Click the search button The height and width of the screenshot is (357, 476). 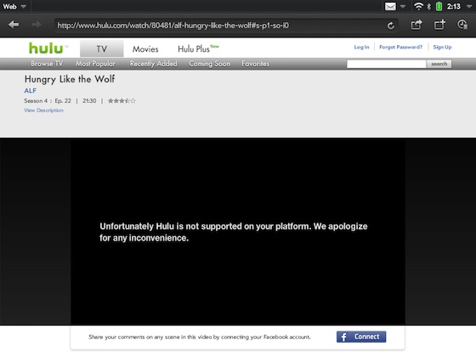point(439,64)
